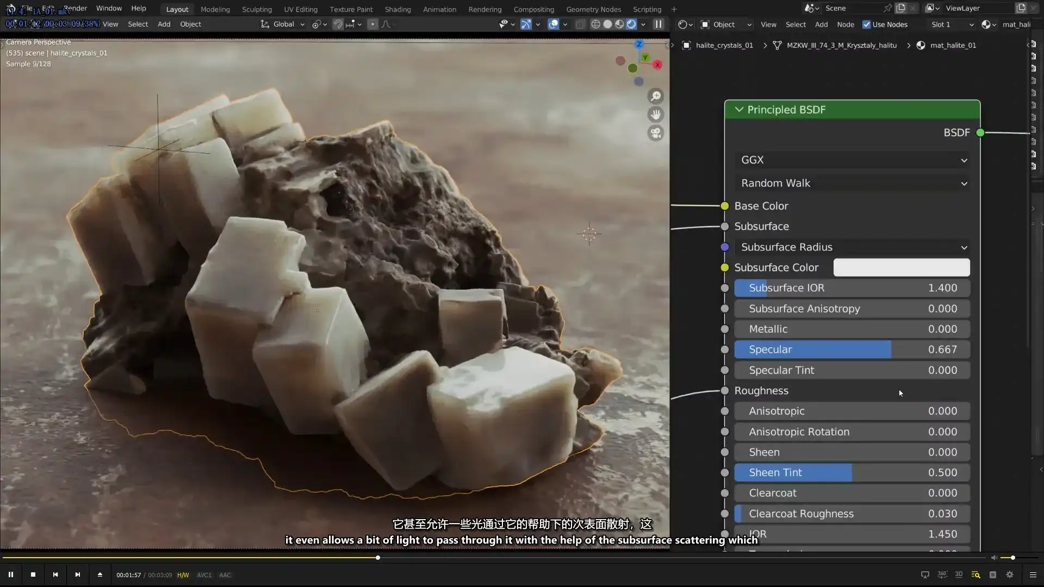Select material preview shading
The image size is (1044, 587).
[619, 24]
